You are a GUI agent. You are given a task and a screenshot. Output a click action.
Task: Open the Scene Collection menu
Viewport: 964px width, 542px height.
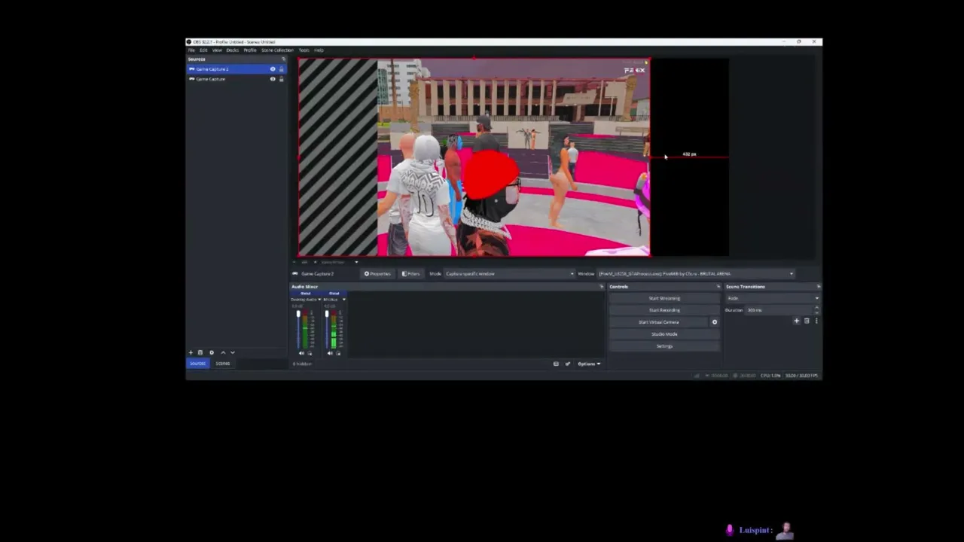277,50
